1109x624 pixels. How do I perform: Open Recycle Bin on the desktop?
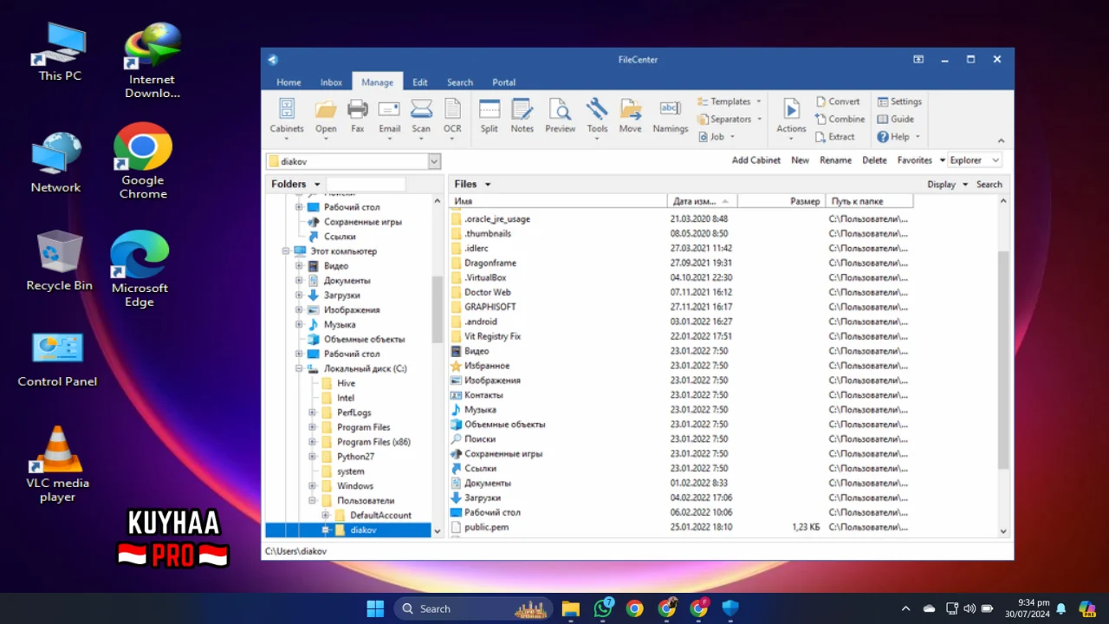point(59,261)
